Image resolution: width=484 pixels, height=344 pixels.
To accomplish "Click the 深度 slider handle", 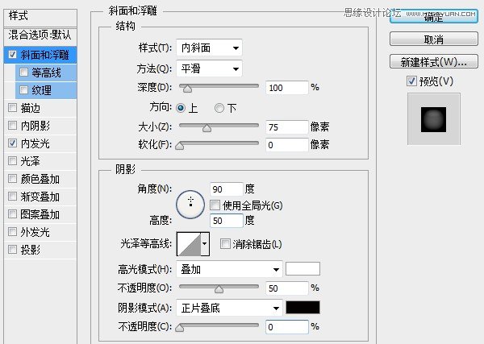I will [x=187, y=89].
